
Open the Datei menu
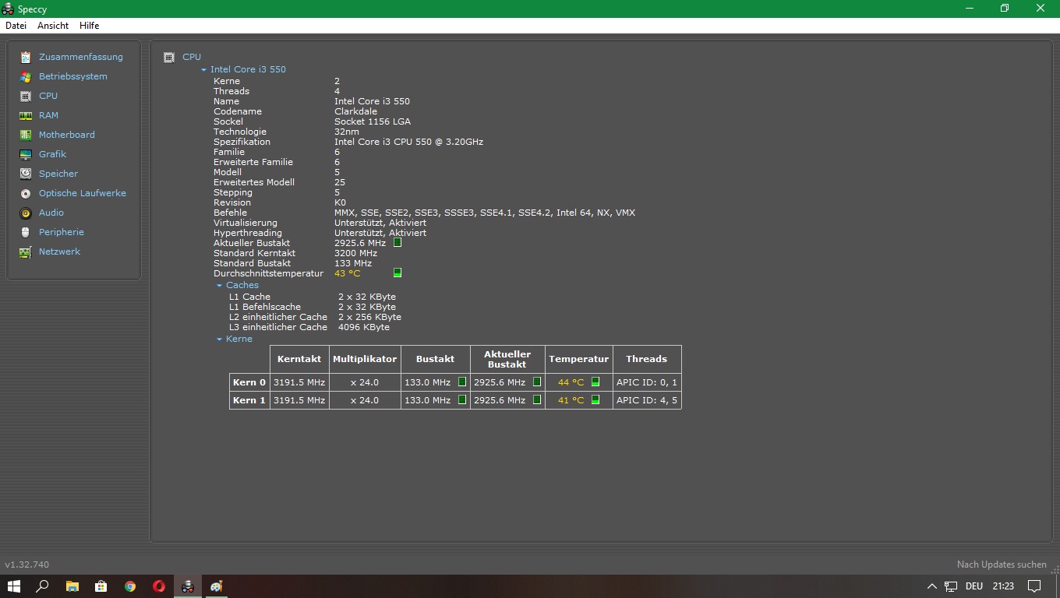point(16,26)
